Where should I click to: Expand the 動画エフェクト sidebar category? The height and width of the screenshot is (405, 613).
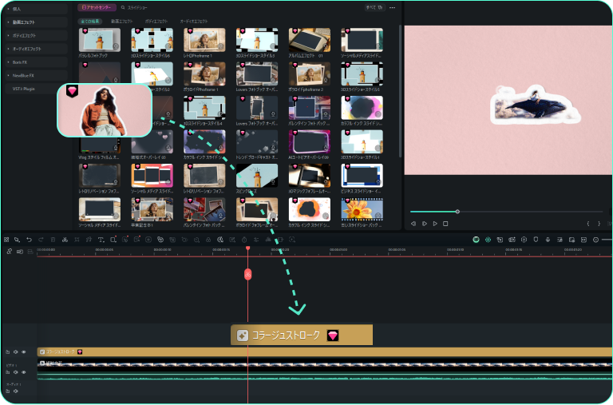pos(22,22)
